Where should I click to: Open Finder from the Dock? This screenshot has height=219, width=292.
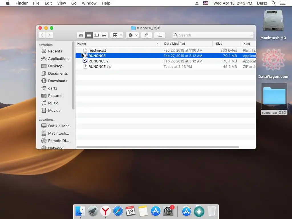click(x=80, y=211)
